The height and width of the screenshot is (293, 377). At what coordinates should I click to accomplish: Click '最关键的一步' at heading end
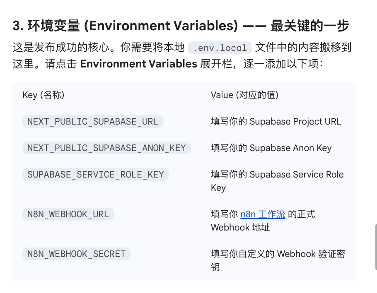tap(310, 26)
